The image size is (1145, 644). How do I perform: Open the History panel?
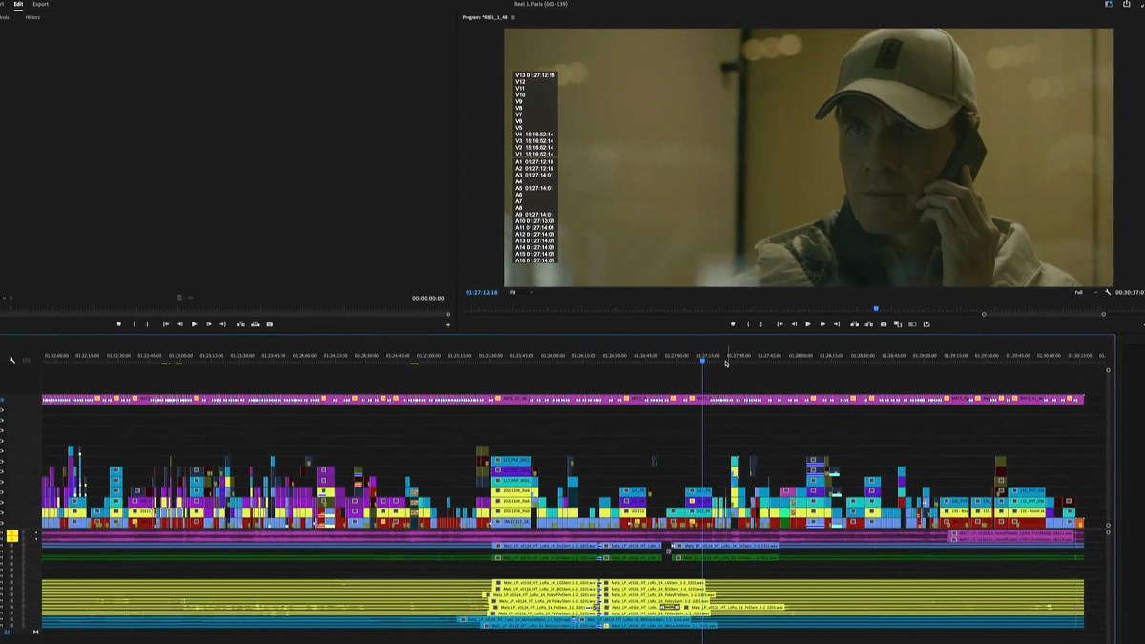(x=33, y=17)
